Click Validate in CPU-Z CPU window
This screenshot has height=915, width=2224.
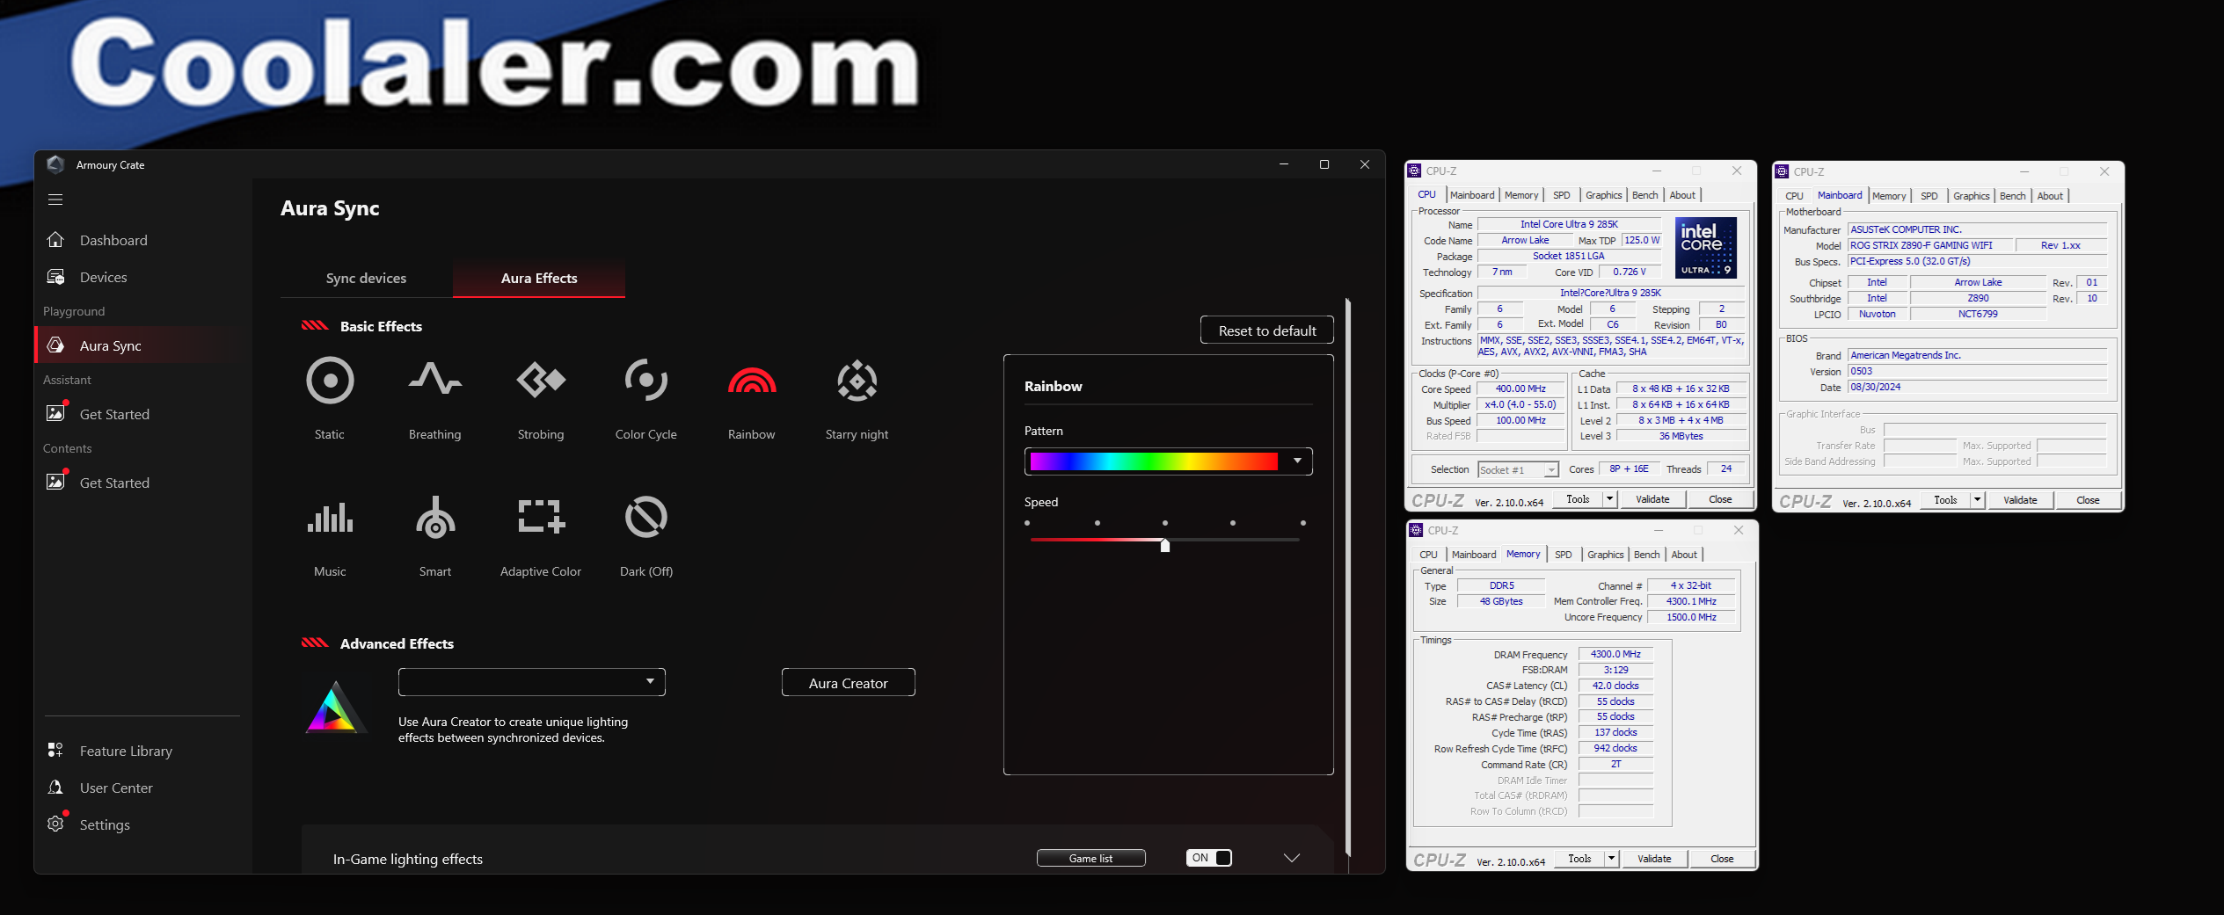coord(1652,499)
